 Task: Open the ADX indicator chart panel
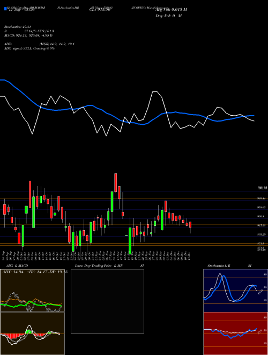[32, 290]
